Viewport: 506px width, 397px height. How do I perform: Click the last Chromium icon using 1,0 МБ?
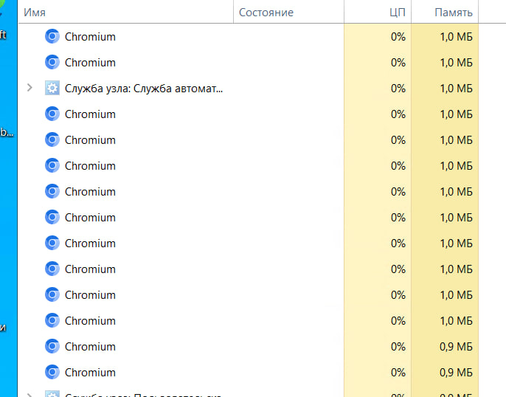click(x=52, y=321)
